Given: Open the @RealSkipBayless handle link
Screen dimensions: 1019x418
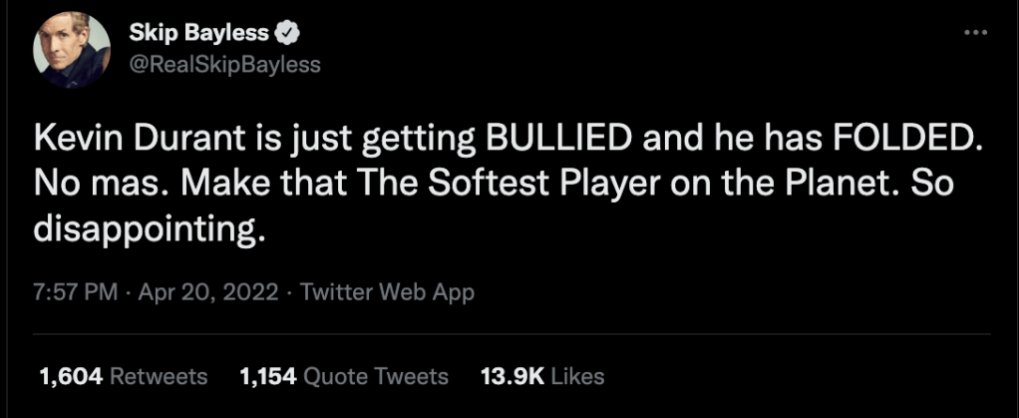Looking at the screenshot, I should coord(225,64).
